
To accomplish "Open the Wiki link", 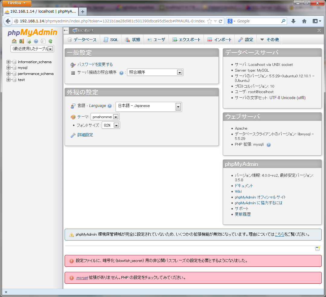I will 238,192.
